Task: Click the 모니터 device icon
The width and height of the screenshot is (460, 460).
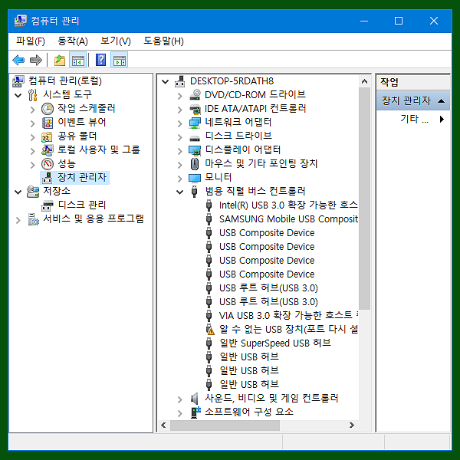Action: (x=195, y=178)
